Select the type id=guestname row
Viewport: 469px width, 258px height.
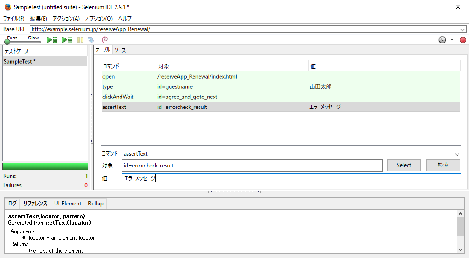(281, 87)
